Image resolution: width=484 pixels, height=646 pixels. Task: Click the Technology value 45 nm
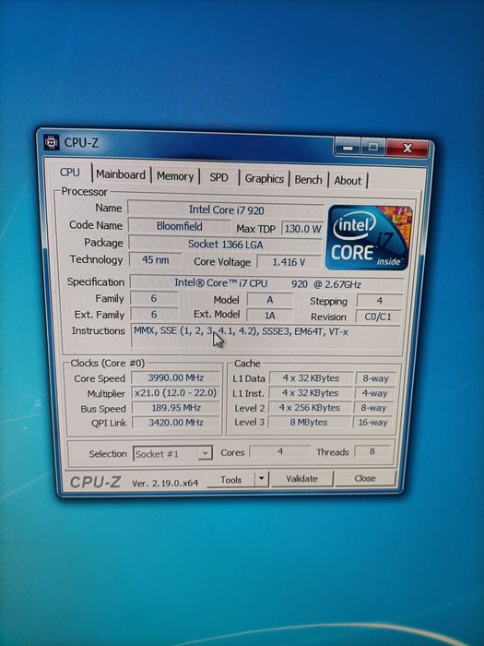pos(155,260)
